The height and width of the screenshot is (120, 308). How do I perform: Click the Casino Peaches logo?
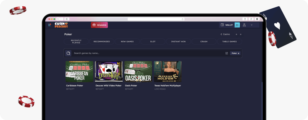click(x=61, y=25)
